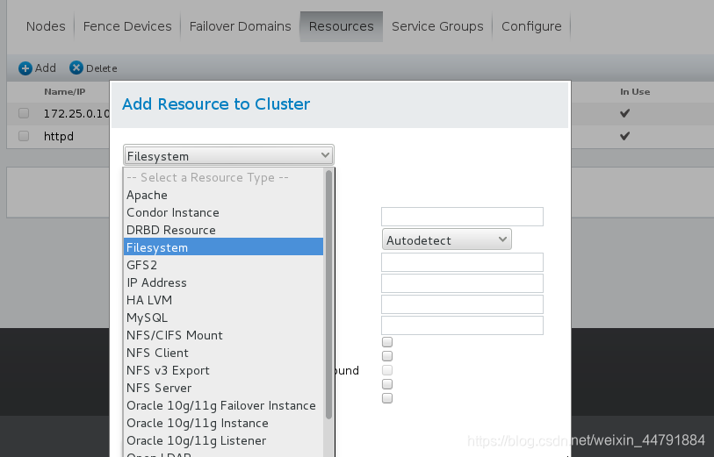This screenshot has height=457, width=714.
Task: Pick Oracle 10g/11g Failover Instance
Action: (x=223, y=405)
